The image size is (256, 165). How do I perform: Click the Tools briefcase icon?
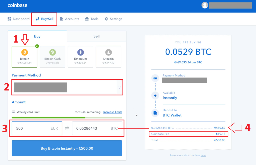click(87, 19)
